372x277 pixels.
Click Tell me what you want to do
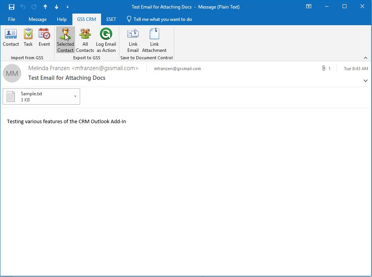point(159,19)
